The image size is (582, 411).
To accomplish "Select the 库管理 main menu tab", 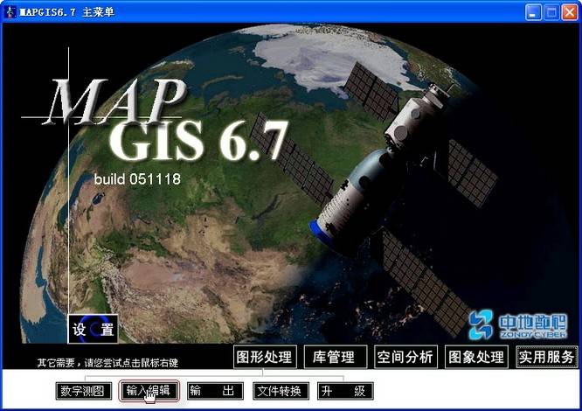I will (x=336, y=357).
